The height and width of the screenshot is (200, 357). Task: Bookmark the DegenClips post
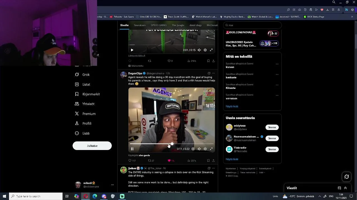pyautogui.click(x=208, y=161)
